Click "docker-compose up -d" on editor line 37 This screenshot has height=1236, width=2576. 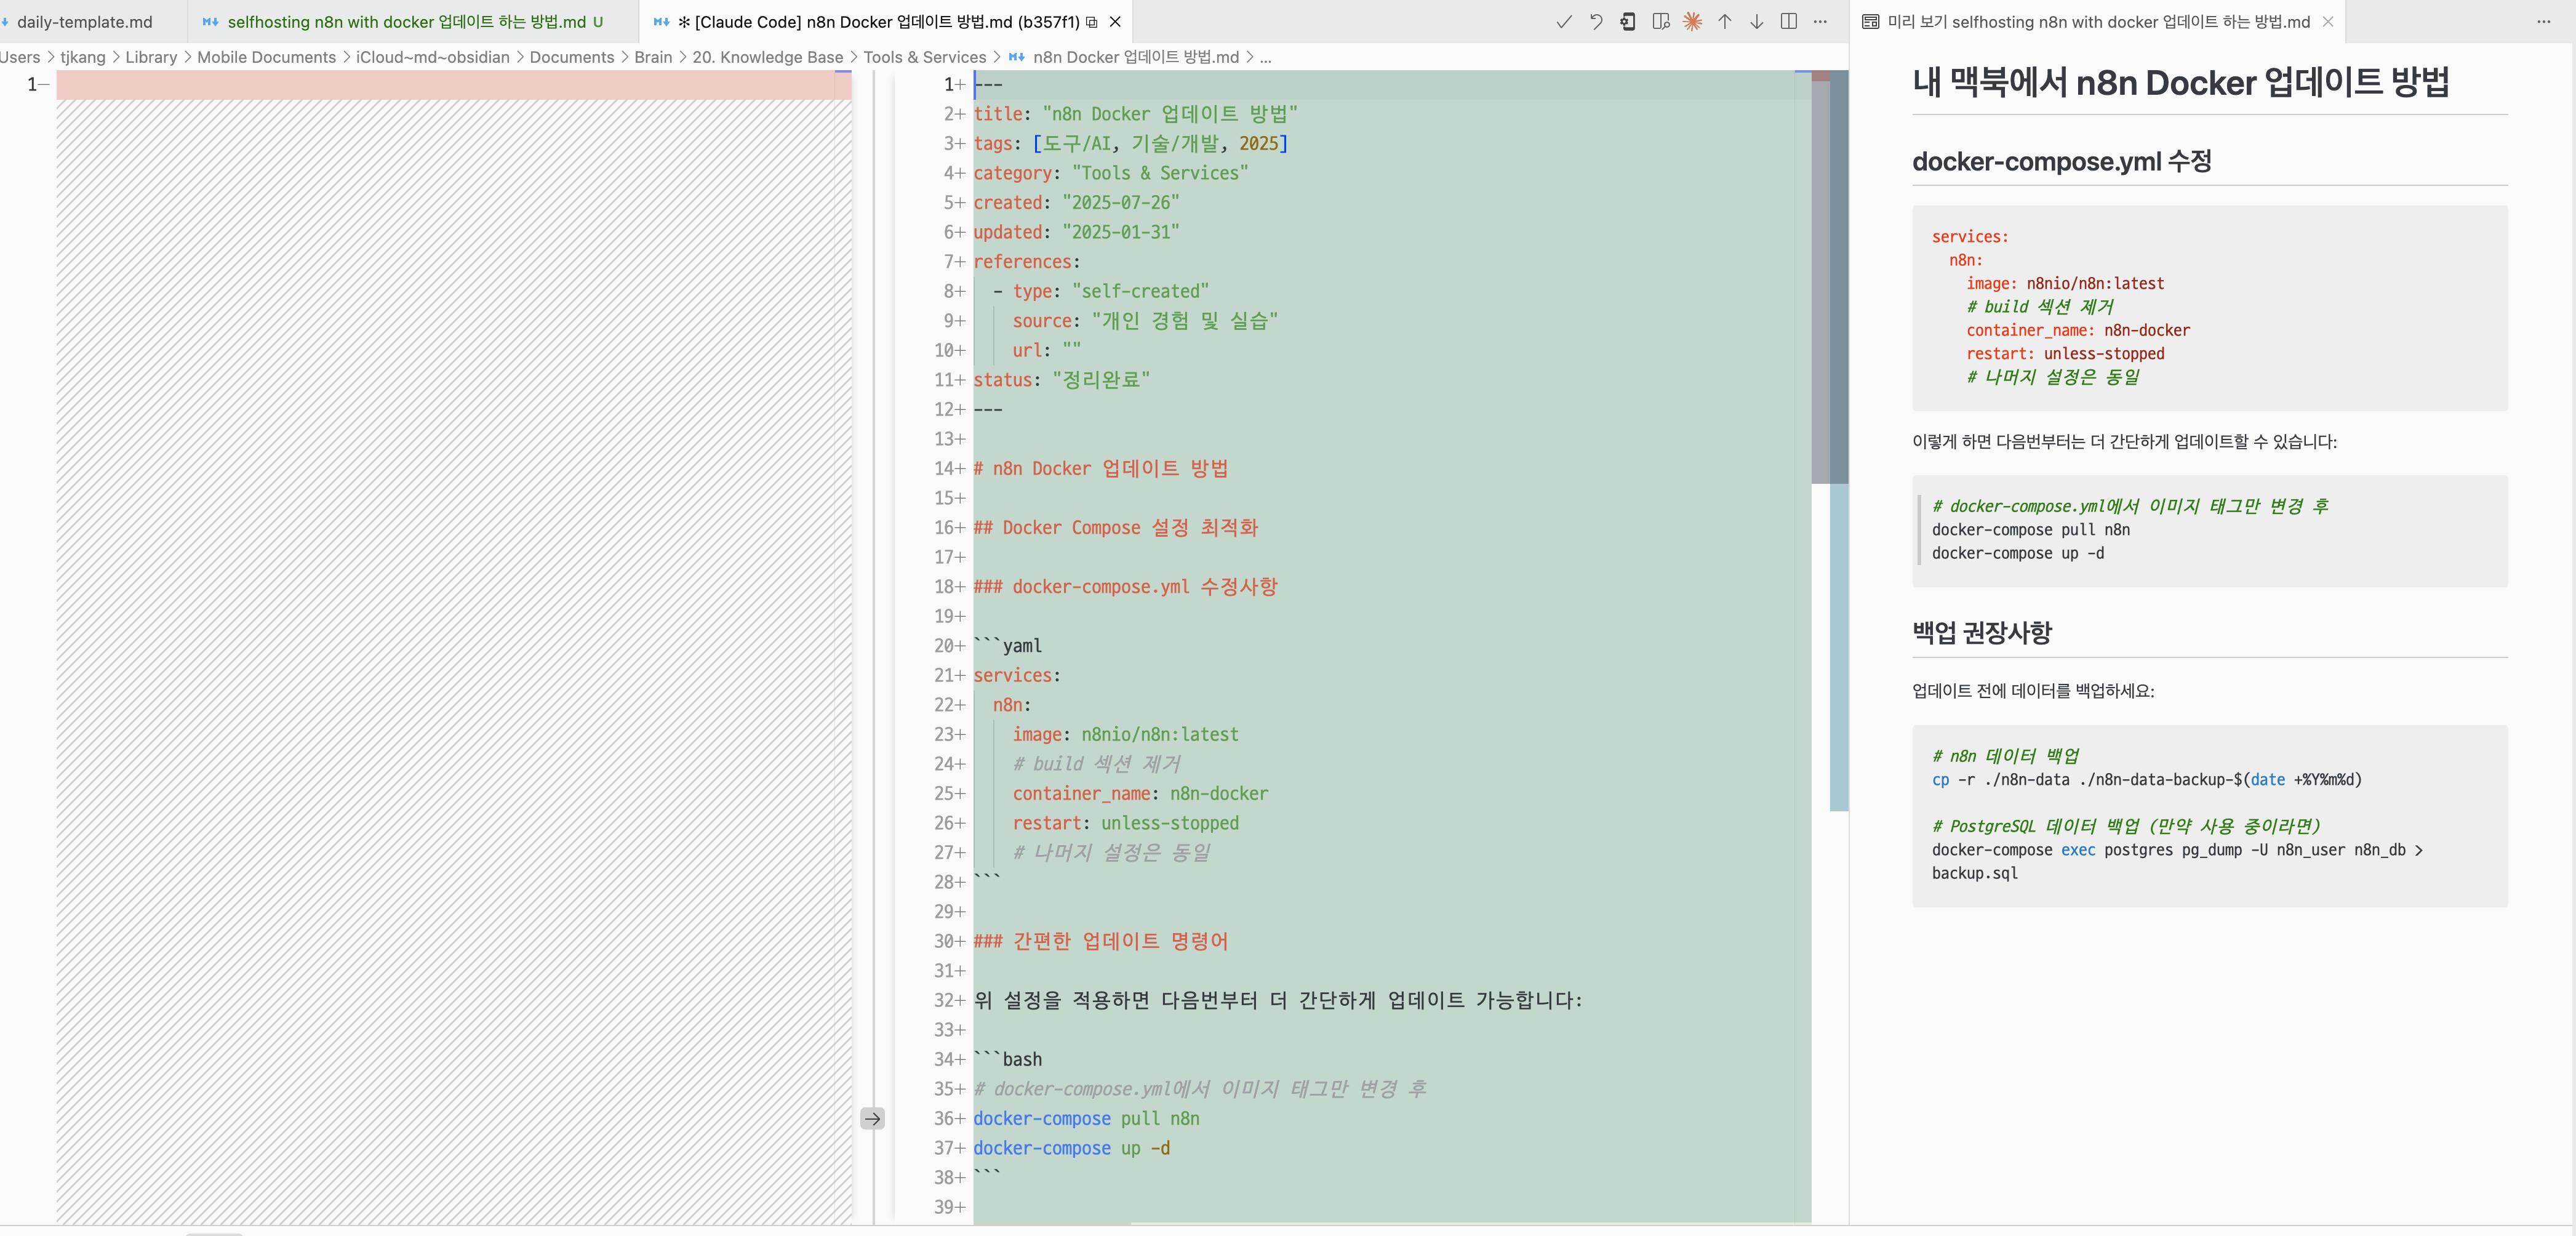coord(1071,1148)
